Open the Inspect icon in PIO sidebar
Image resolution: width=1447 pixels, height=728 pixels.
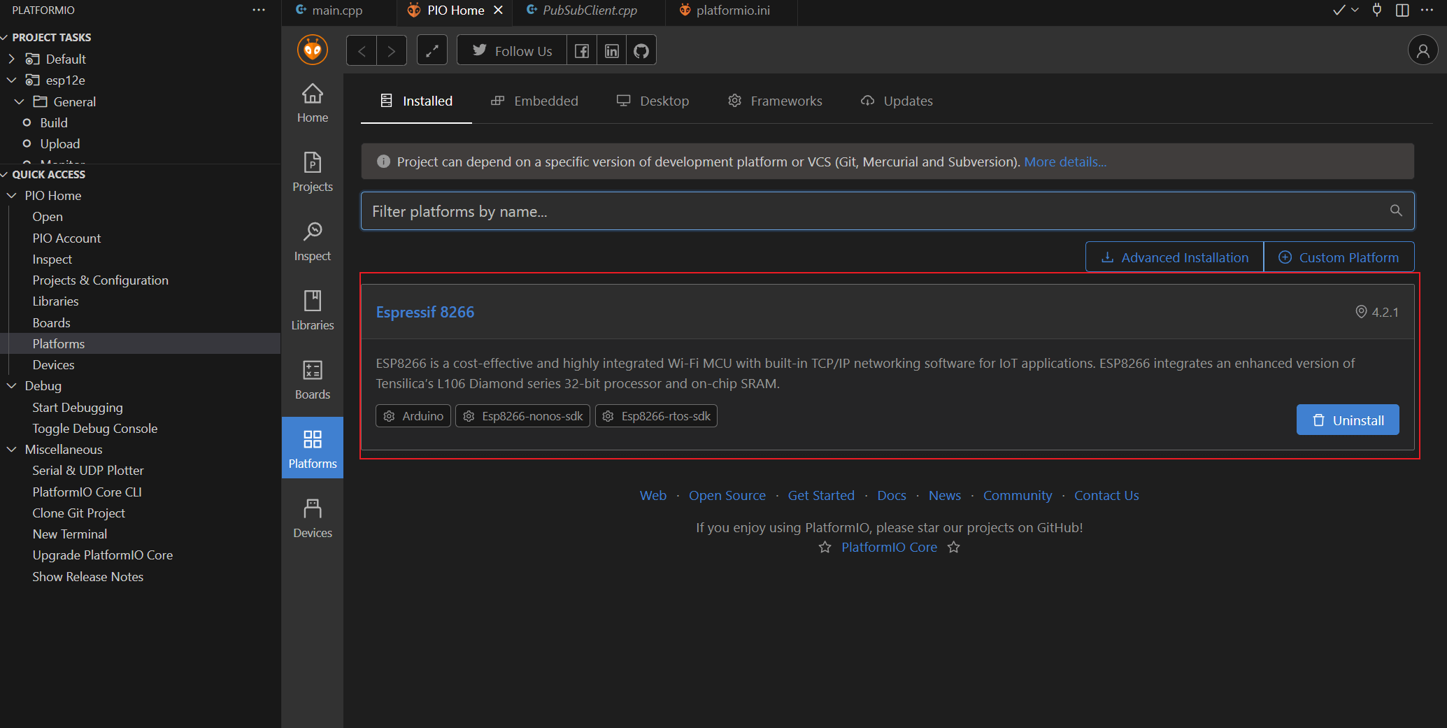pos(312,241)
